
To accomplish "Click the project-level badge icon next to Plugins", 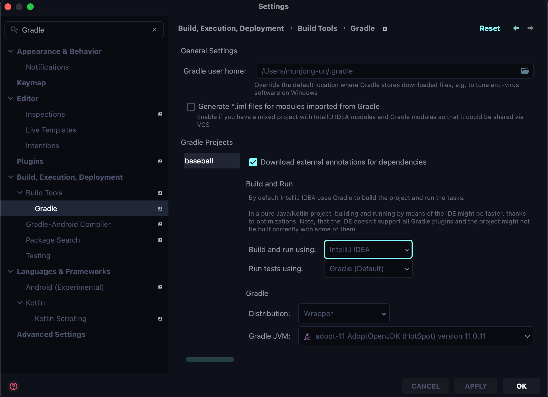I will pos(160,161).
